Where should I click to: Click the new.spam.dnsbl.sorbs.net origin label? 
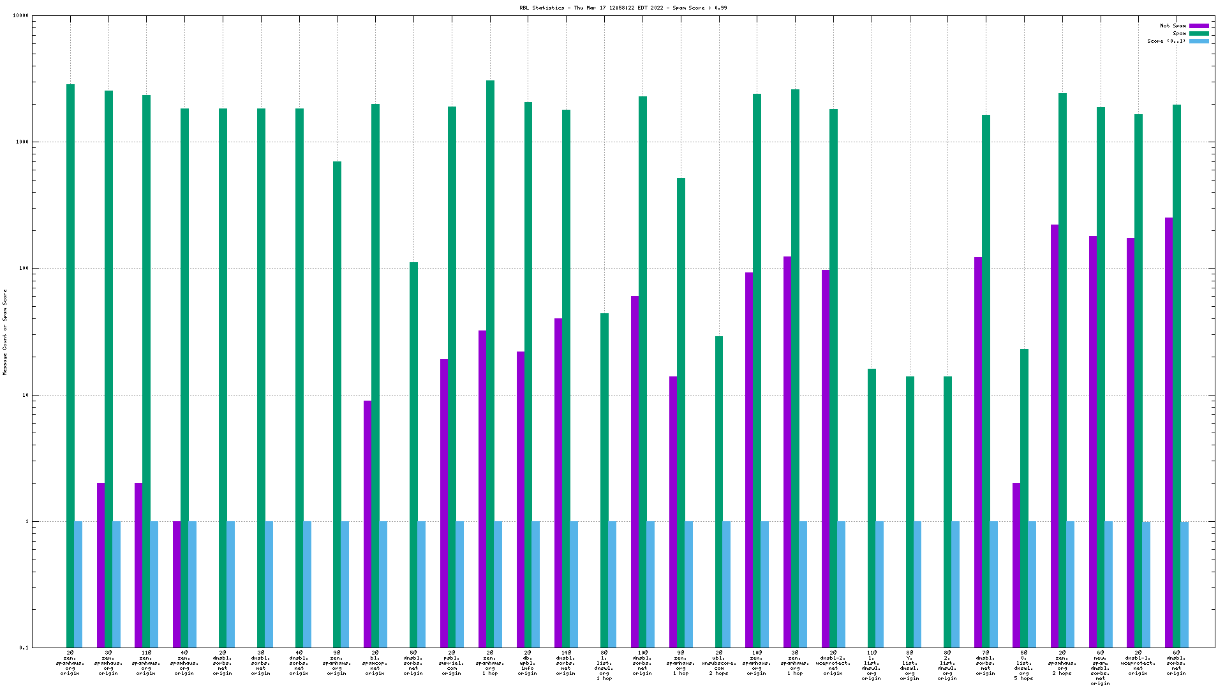pyautogui.click(x=1100, y=668)
